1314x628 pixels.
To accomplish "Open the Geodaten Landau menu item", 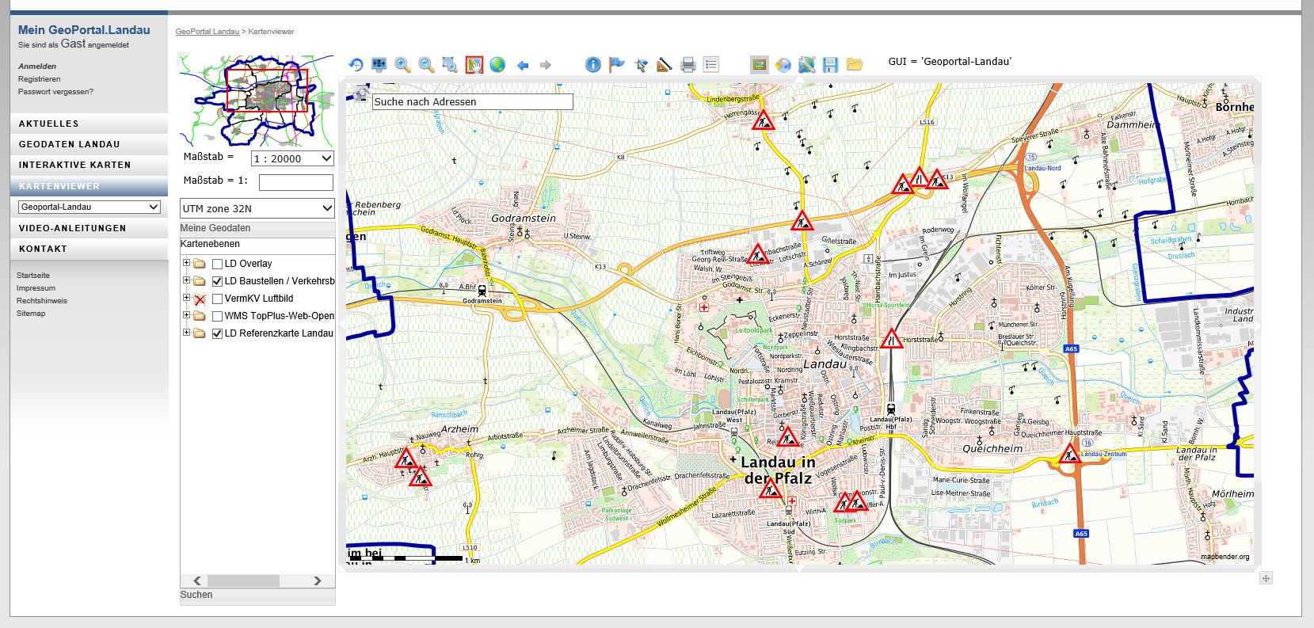I will (x=70, y=144).
